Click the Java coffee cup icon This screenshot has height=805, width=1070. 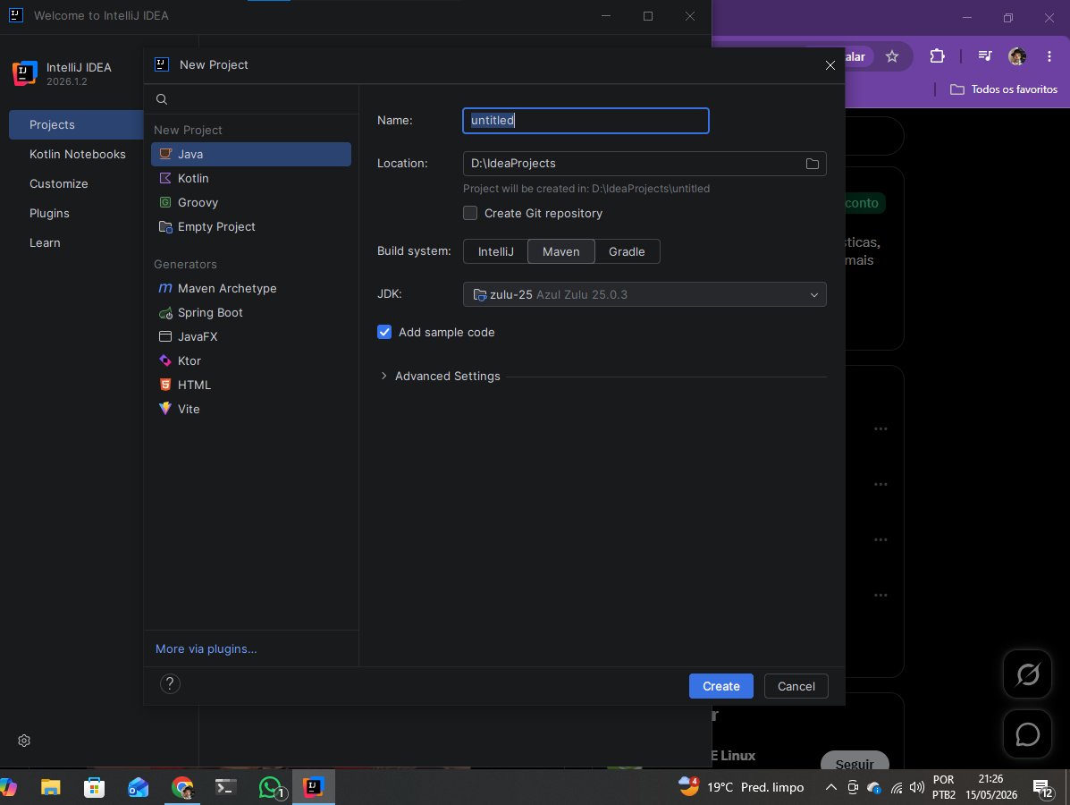tap(165, 154)
